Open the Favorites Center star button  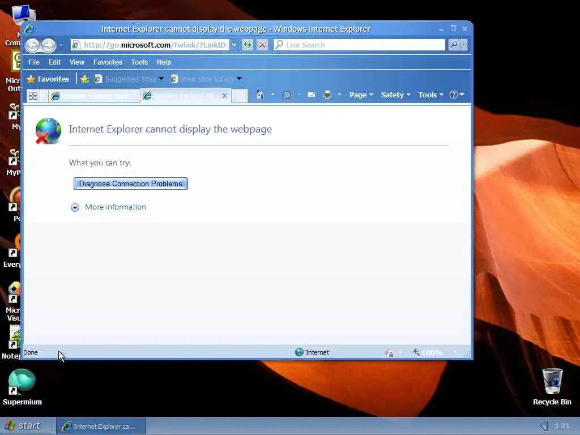tap(48, 79)
